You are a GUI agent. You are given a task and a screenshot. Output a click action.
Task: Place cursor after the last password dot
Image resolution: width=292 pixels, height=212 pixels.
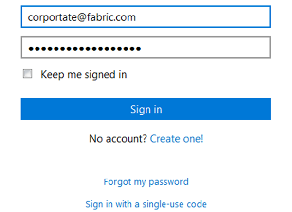tap(142, 49)
